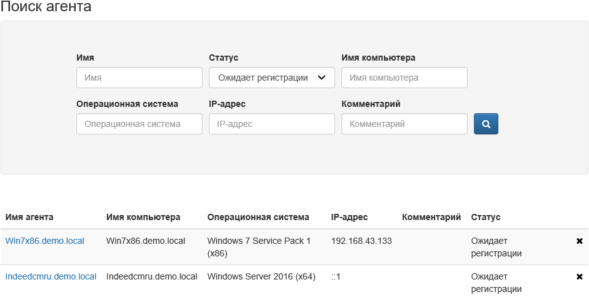The image size is (589, 297).
Task: Click the magnifier search button
Action: 486,124
